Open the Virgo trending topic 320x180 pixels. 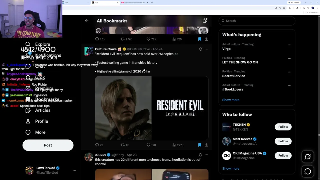point(226,49)
